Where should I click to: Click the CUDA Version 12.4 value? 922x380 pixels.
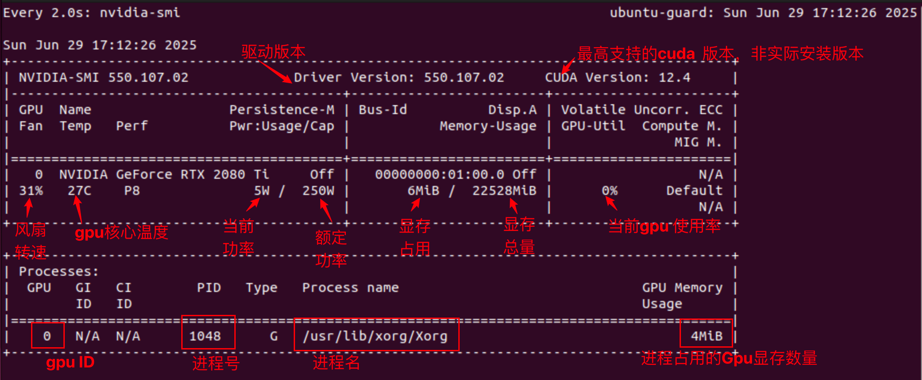coord(674,77)
